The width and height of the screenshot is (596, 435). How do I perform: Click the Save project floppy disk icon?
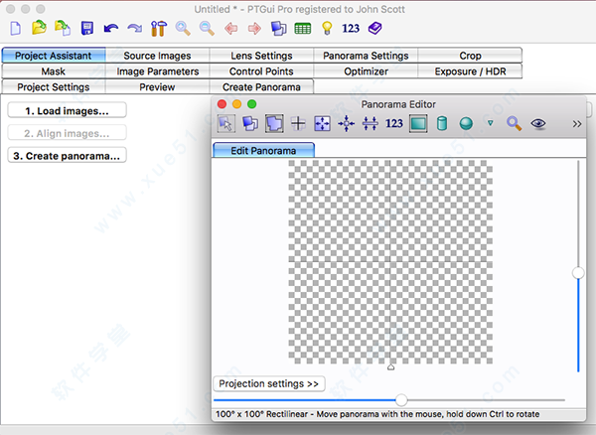tap(87, 28)
